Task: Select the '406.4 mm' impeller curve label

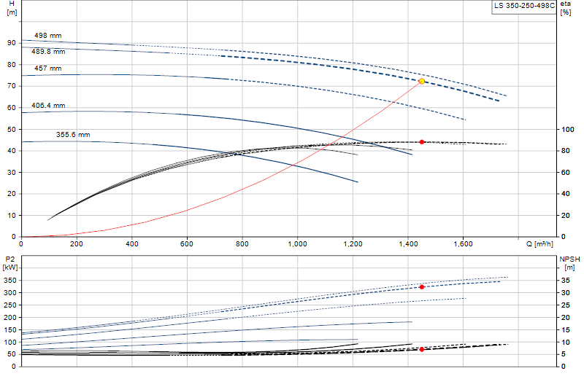Action: [48, 106]
